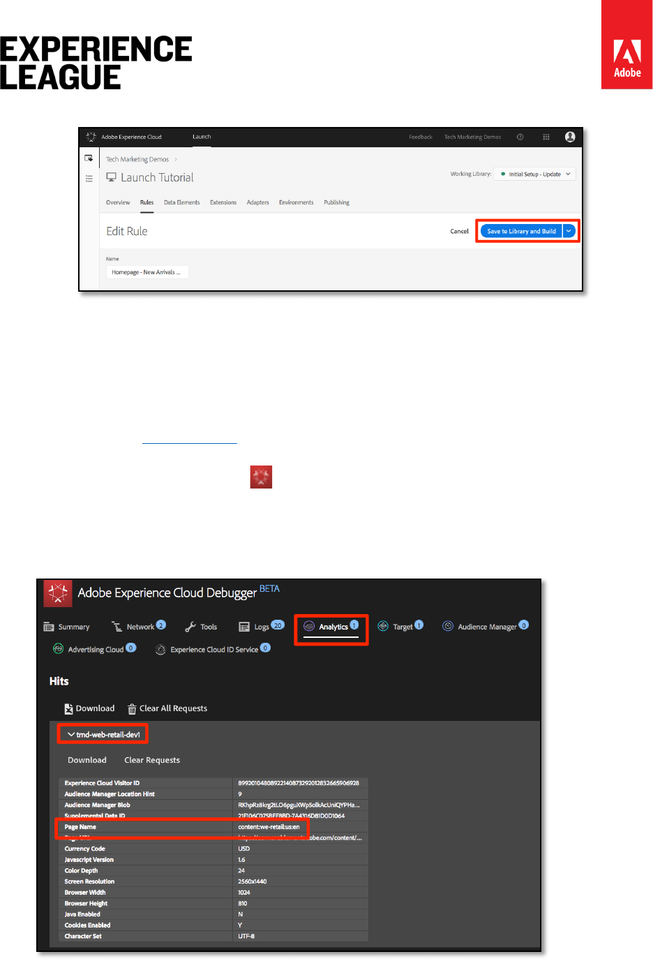Screen dimensions: 653x961
Task: Open the Publishing tab
Action: [x=336, y=202]
